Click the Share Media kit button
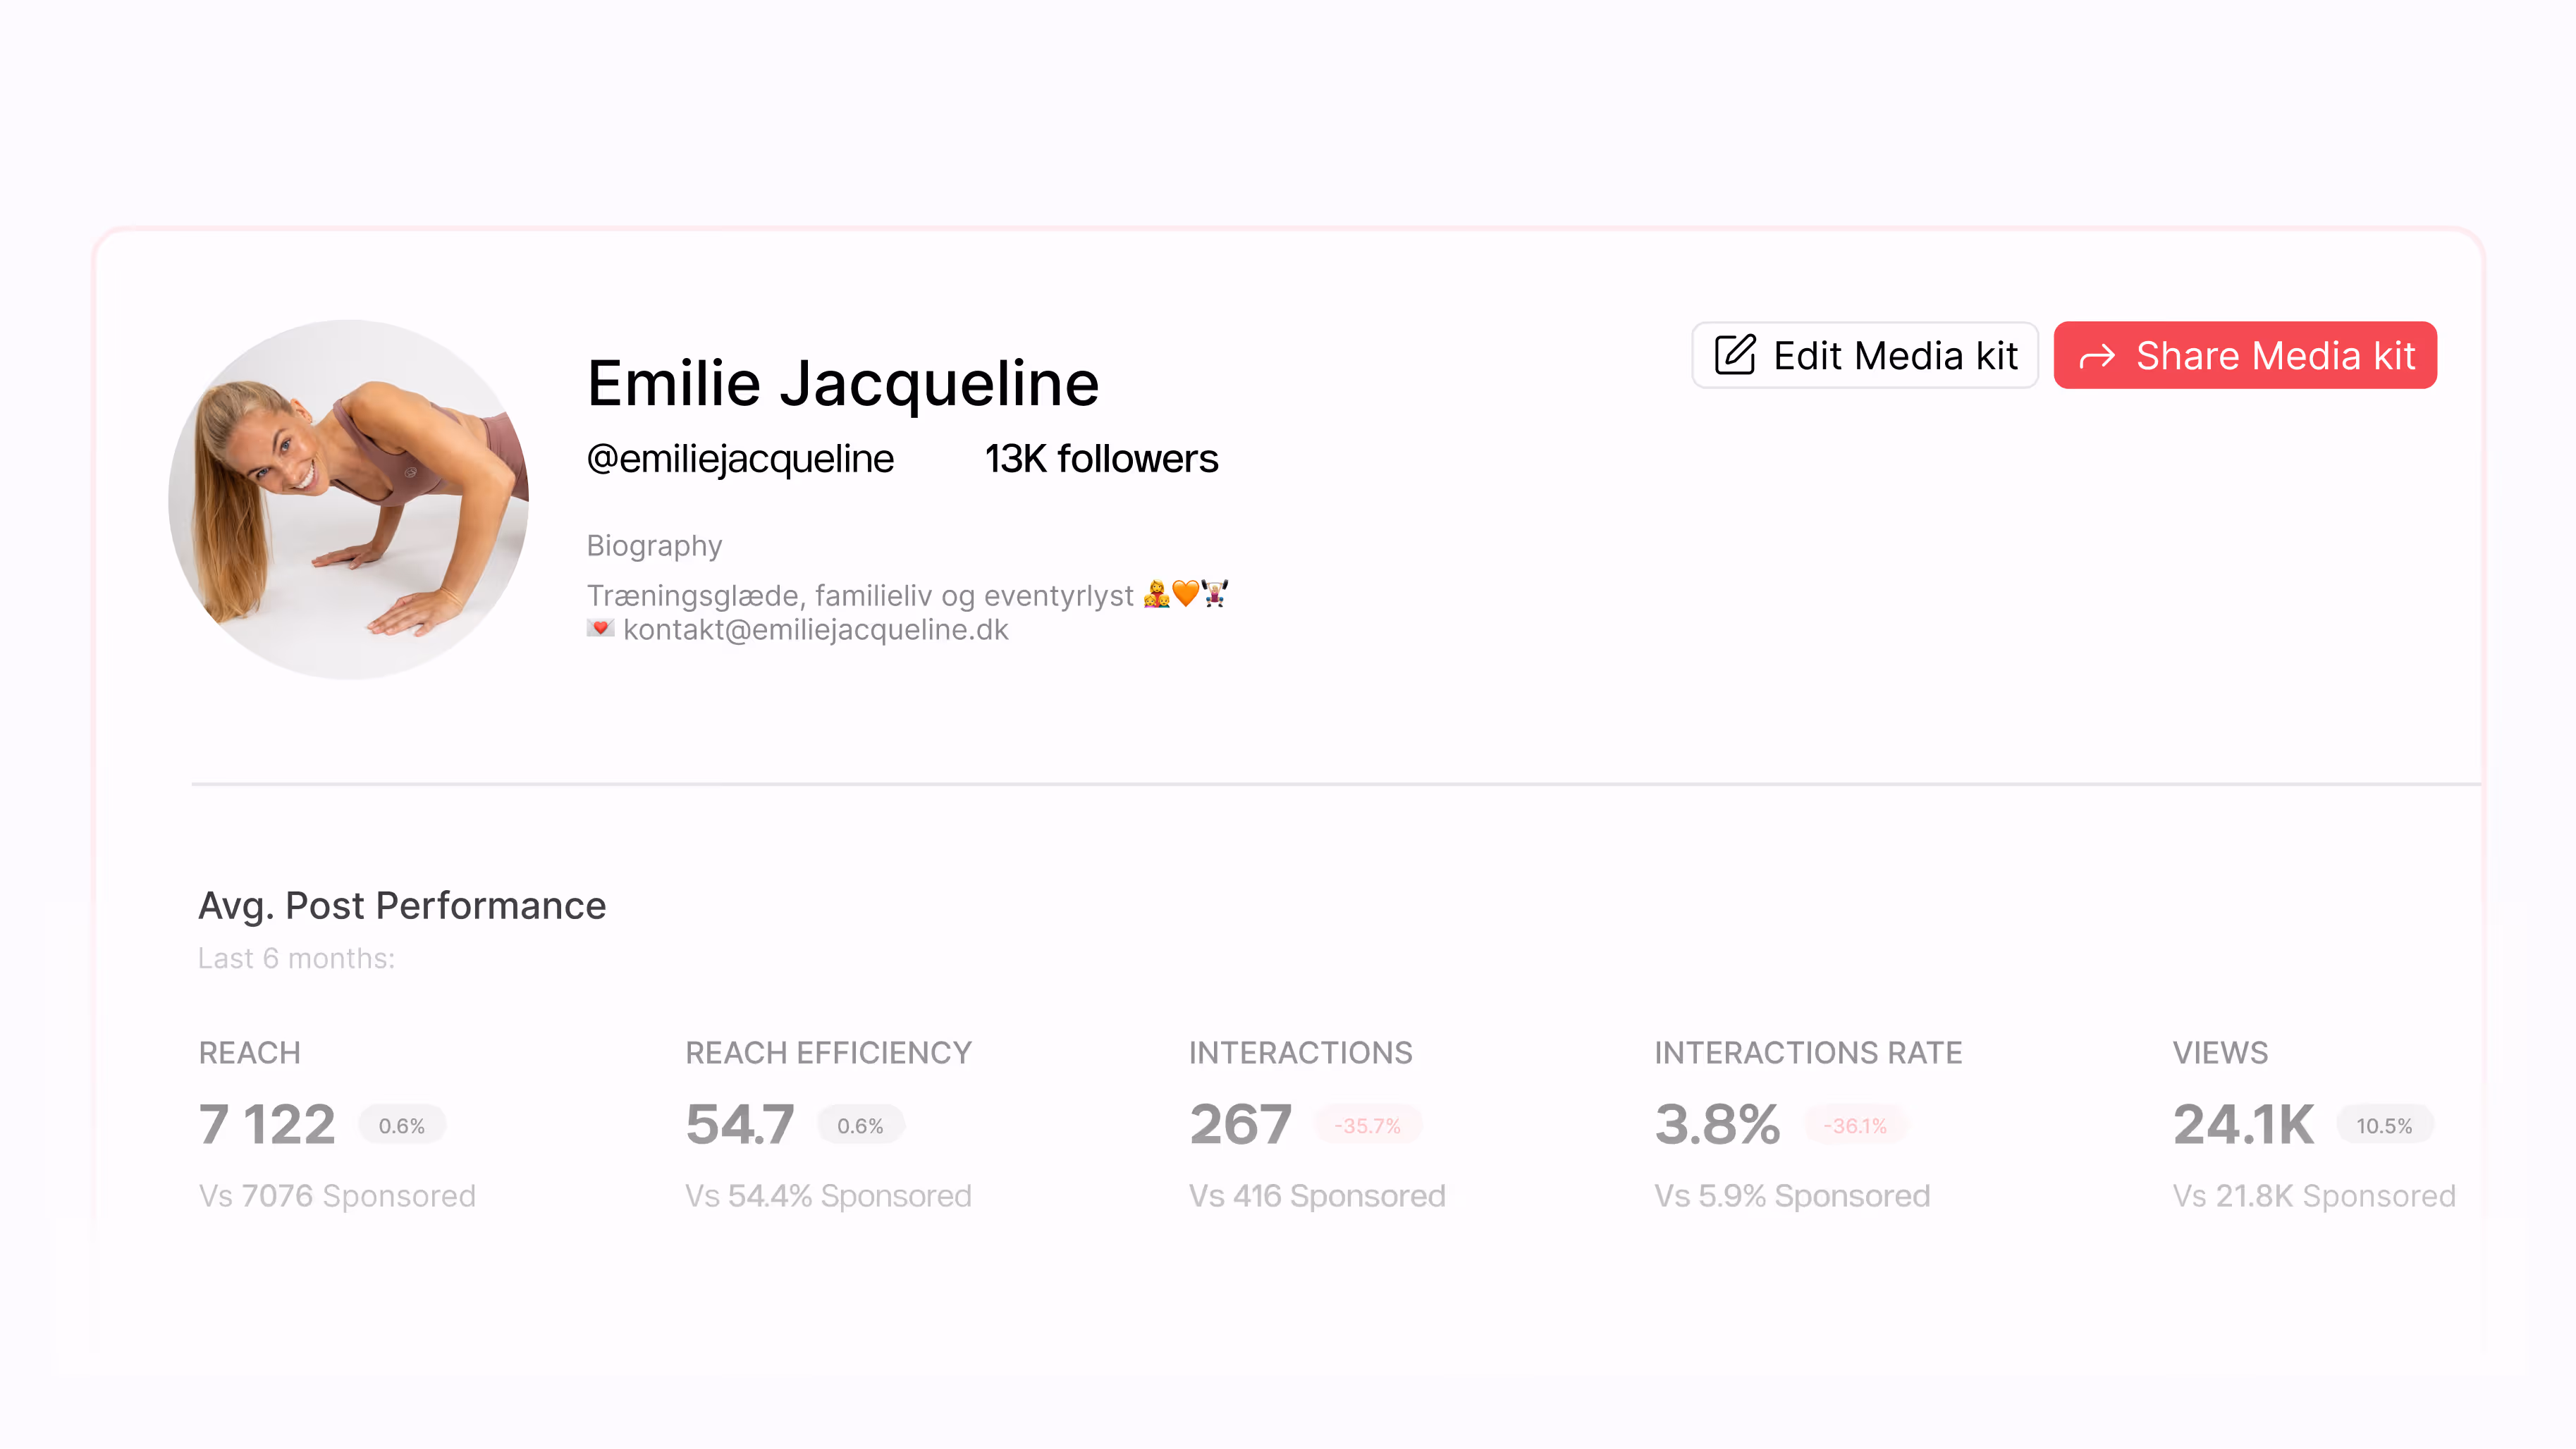Screen dimensions: 2576x1449 point(2245,355)
